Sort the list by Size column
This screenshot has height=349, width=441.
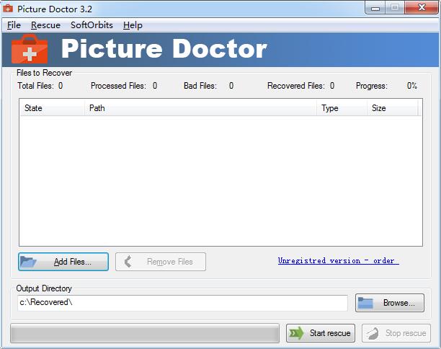click(x=392, y=107)
